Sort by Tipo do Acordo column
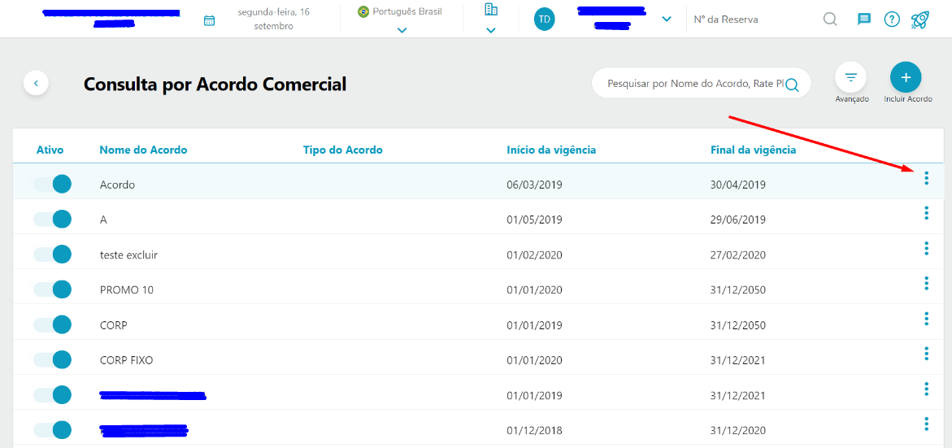This screenshot has height=448, width=952. [343, 150]
